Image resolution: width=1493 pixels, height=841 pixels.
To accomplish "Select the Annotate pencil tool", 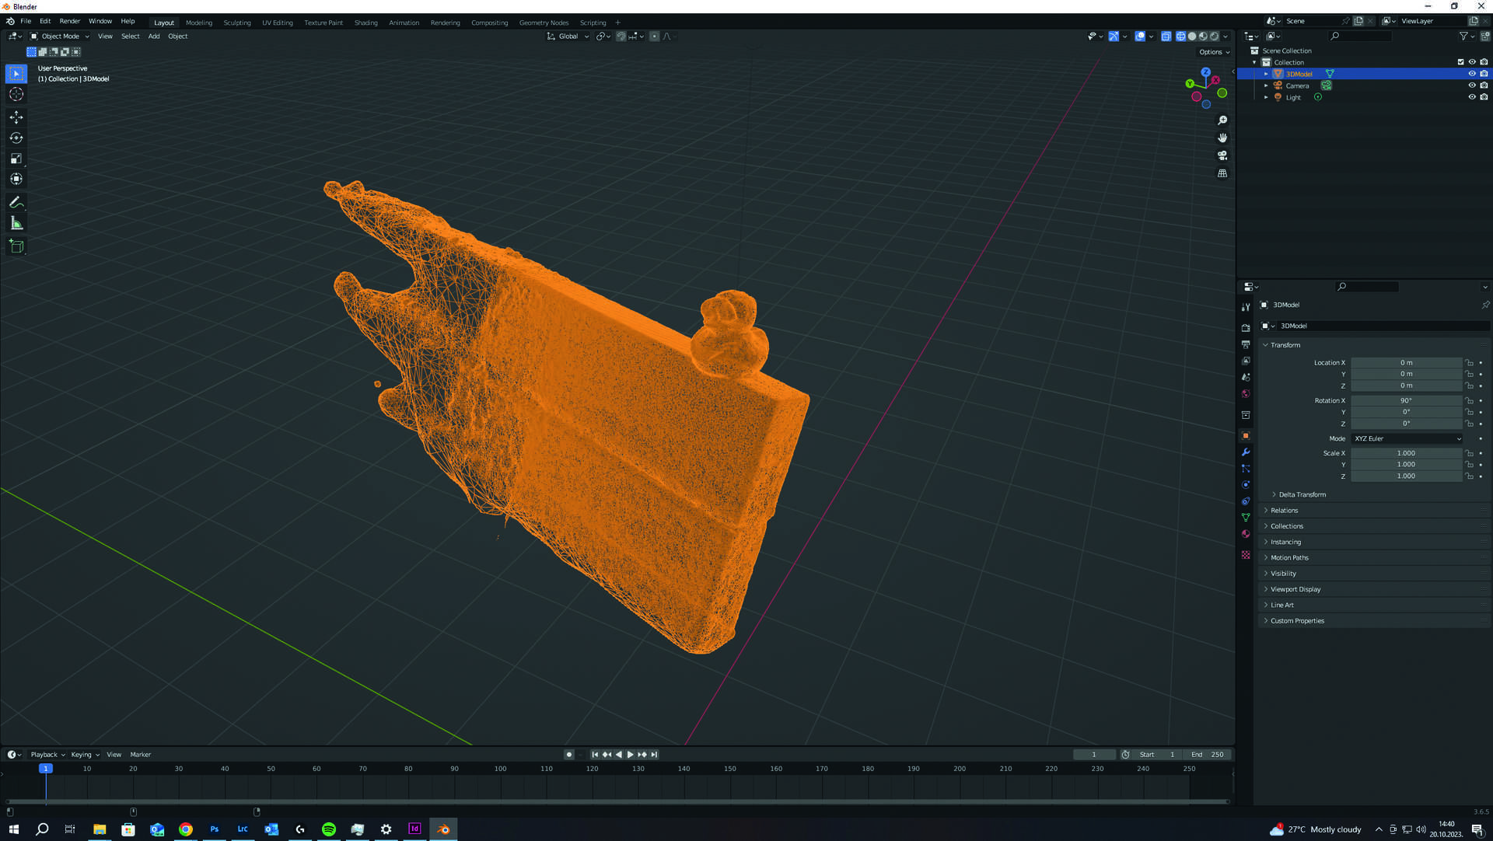I will pos(16,202).
